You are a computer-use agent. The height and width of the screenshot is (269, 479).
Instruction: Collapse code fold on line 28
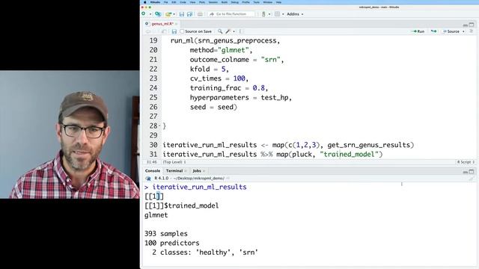pos(159,126)
